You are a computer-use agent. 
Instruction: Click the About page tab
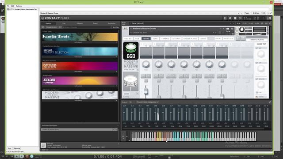point(203,38)
